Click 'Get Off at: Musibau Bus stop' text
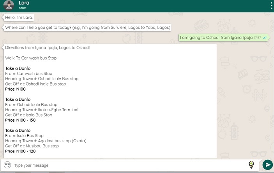 32,146
